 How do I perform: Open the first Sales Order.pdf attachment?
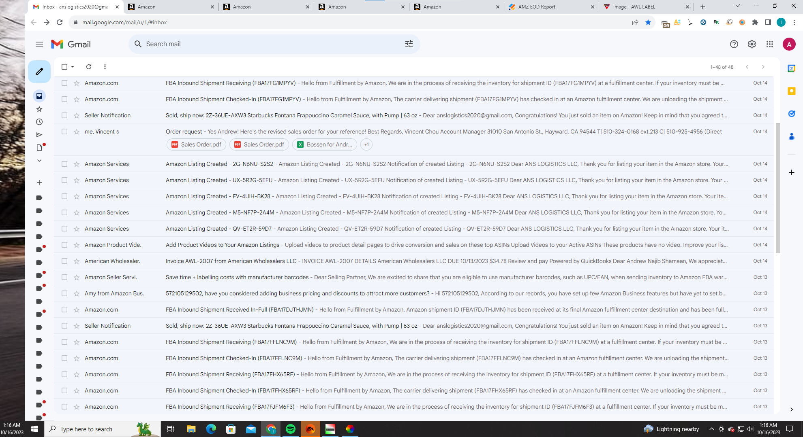point(197,144)
